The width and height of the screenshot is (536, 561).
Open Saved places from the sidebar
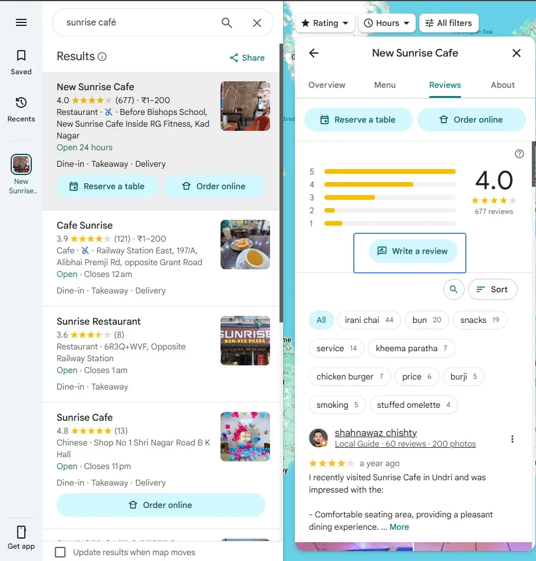(21, 61)
